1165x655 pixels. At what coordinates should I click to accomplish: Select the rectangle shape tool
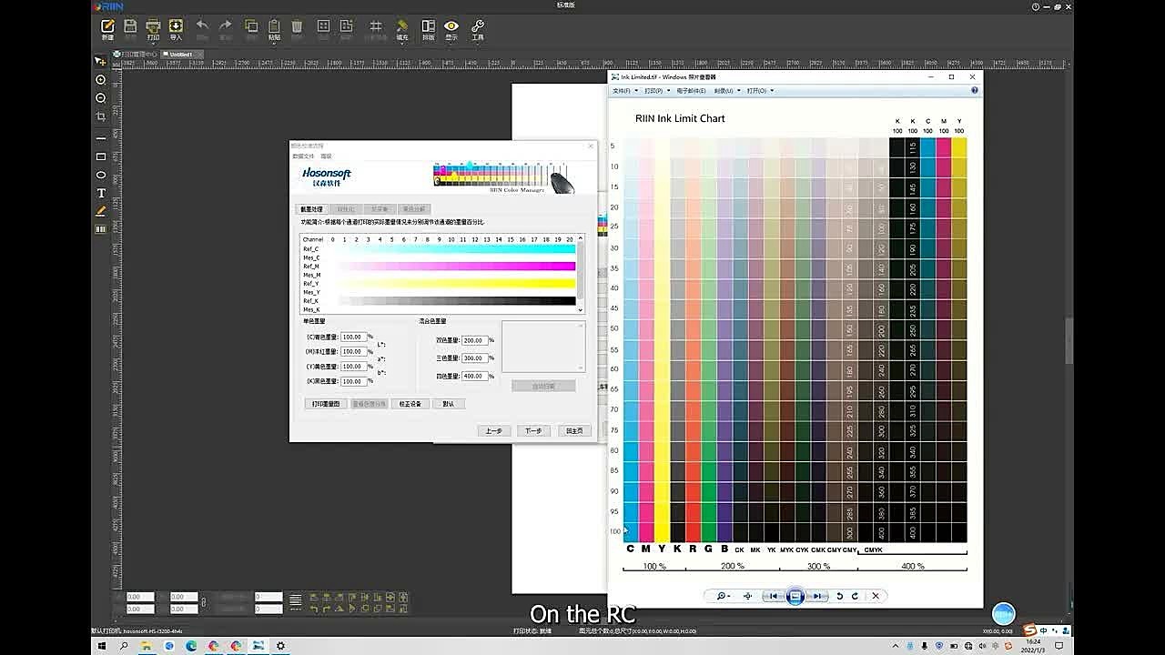point(101,156)
